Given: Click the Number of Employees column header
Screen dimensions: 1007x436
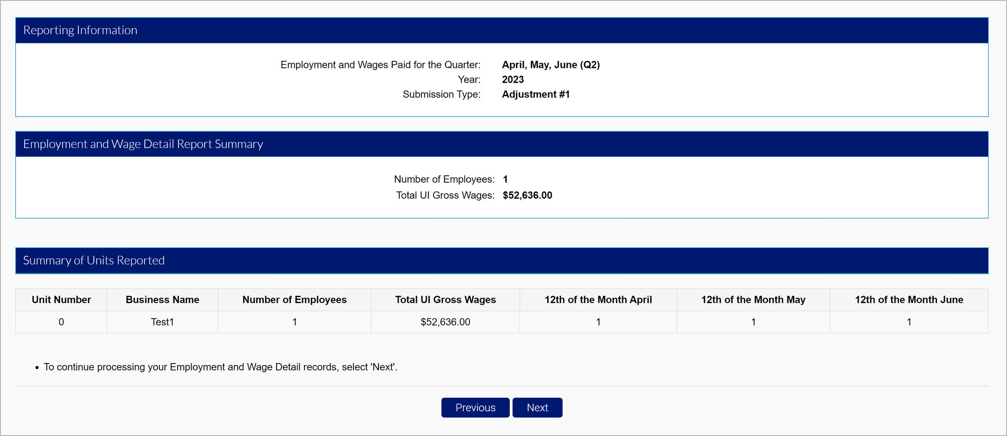Looking at the screenshot, I should pos(294,300).
